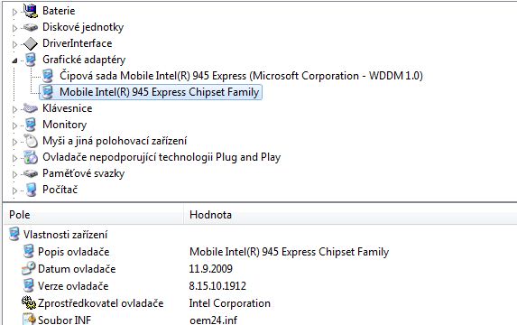Click the Diskové jednotky drive icon

(x=31, y=27)
